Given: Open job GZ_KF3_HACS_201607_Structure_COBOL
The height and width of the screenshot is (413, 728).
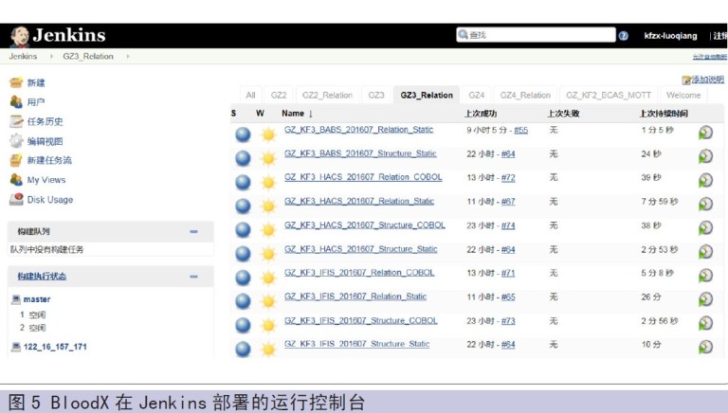Looking at the screenshot, I should coord(365,225).
